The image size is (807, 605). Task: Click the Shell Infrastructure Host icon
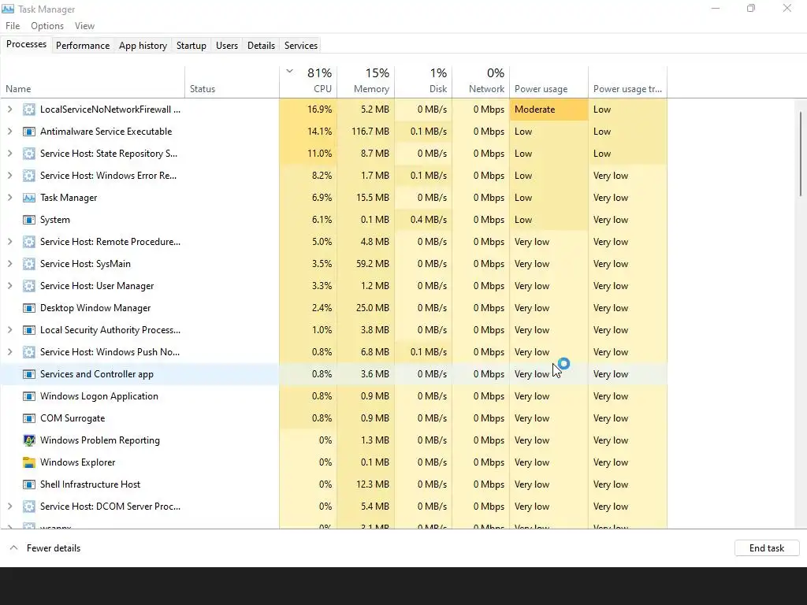pyautogui.click(x=29, y=484)
